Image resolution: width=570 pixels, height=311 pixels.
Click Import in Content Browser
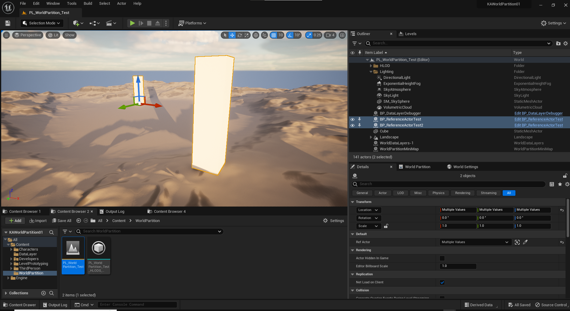[x=38, y=221]
